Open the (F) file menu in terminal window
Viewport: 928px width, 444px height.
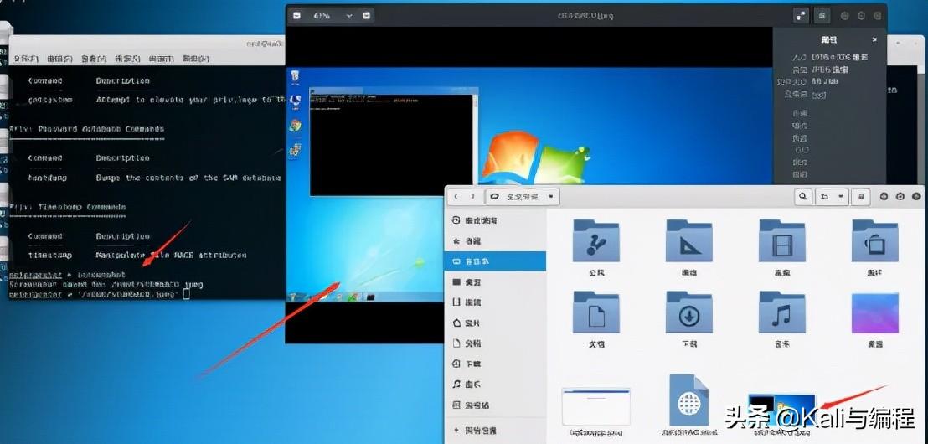click(26, 59)
